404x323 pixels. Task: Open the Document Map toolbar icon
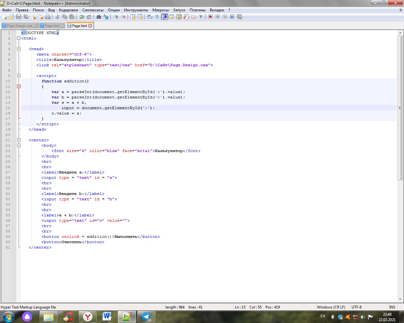179,17
